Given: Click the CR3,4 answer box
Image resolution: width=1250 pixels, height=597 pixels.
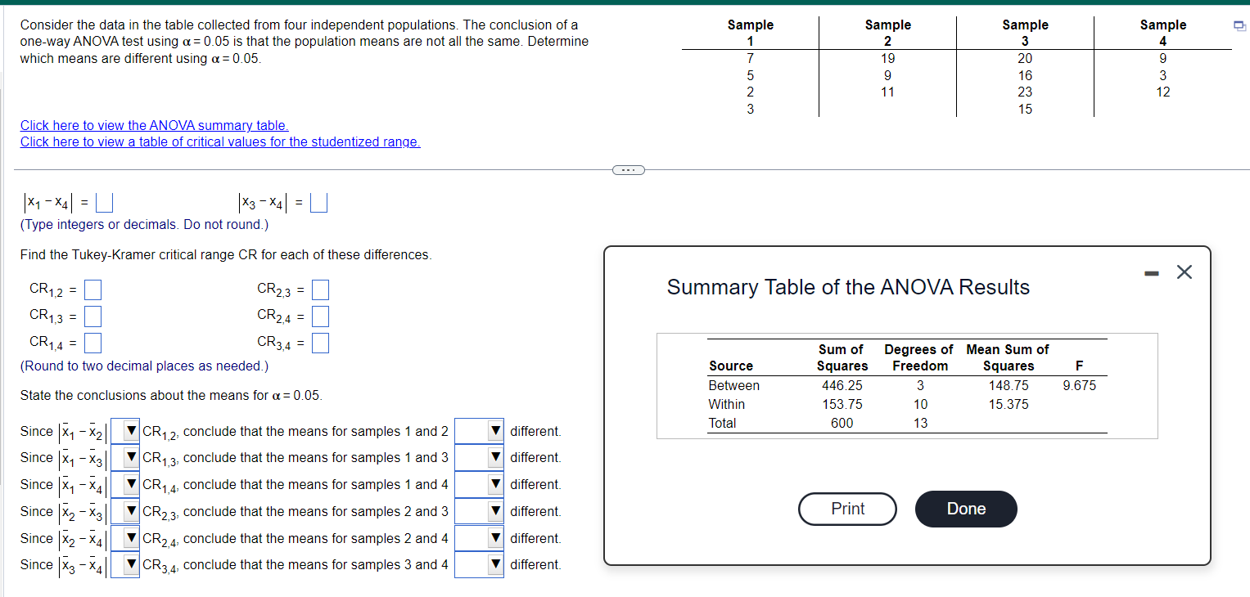Looking at the screenshot, I should (320, 342).
